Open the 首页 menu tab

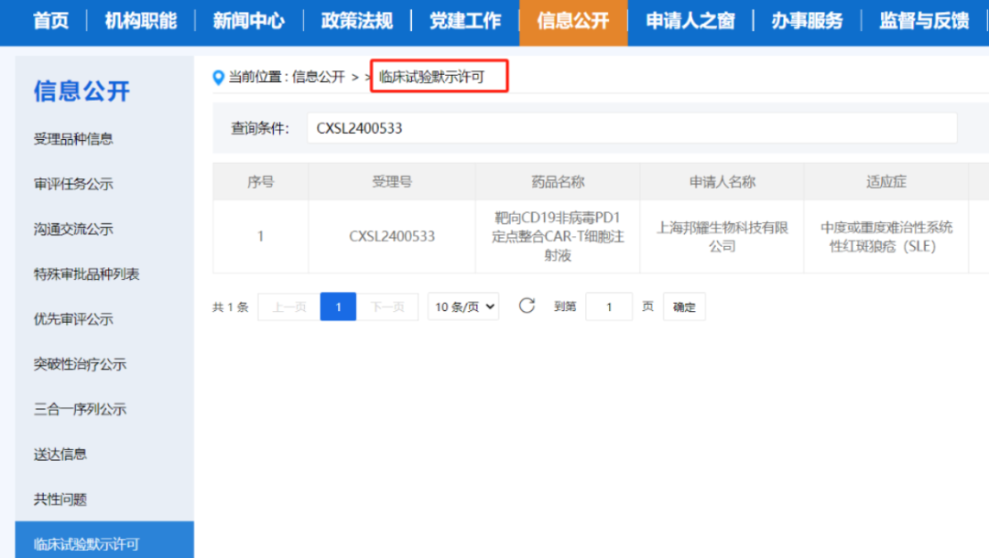coord(50,21)
